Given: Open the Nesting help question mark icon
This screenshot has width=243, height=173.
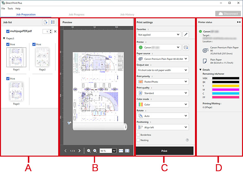Looking at the screenshot, I should (x=187, y=140).
